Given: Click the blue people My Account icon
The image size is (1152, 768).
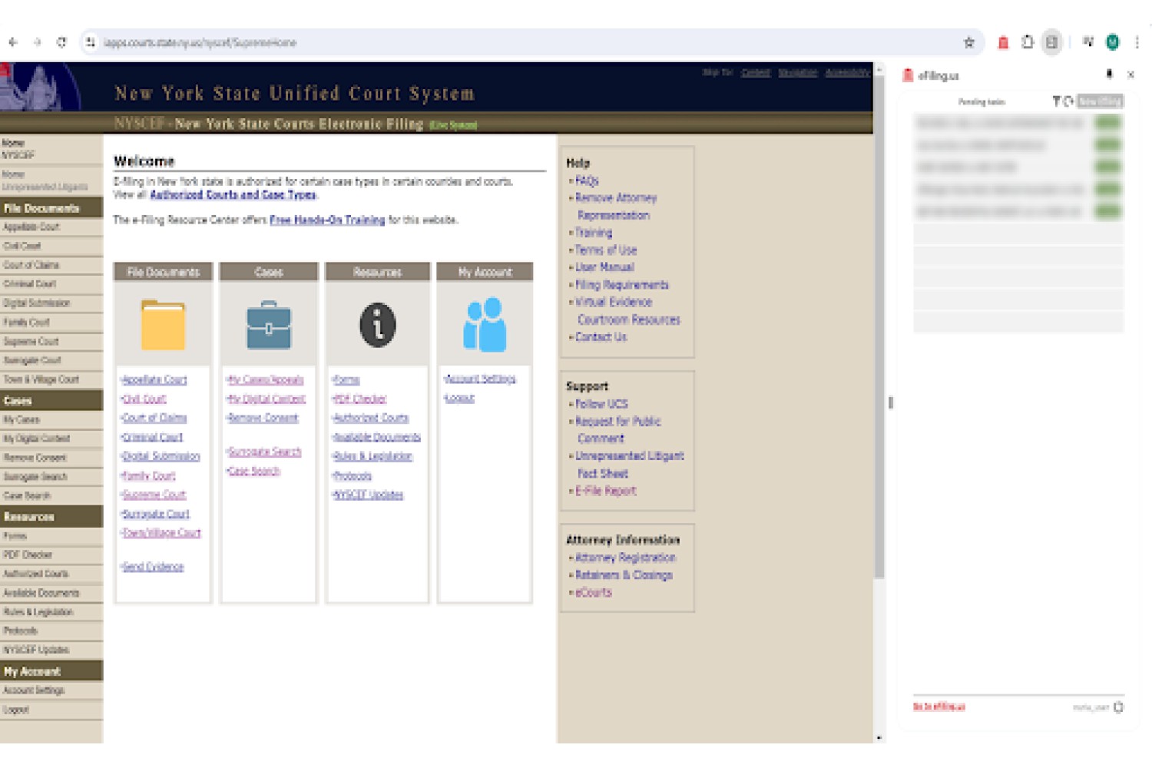Looking at the screenshot, I should coord(485,325).
